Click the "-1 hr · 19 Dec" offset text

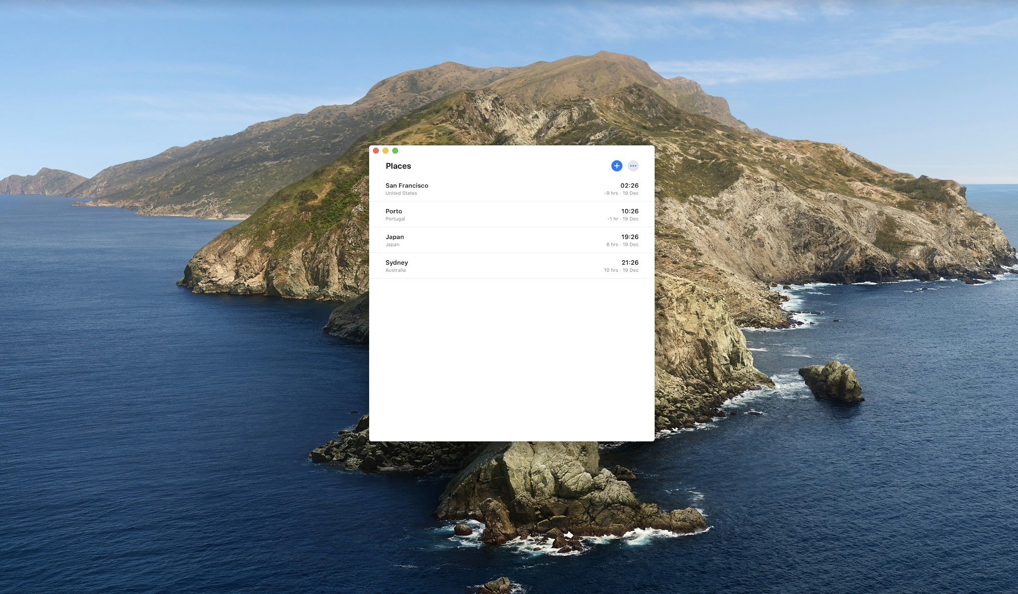pyautogui.click(x=622, y=219)
